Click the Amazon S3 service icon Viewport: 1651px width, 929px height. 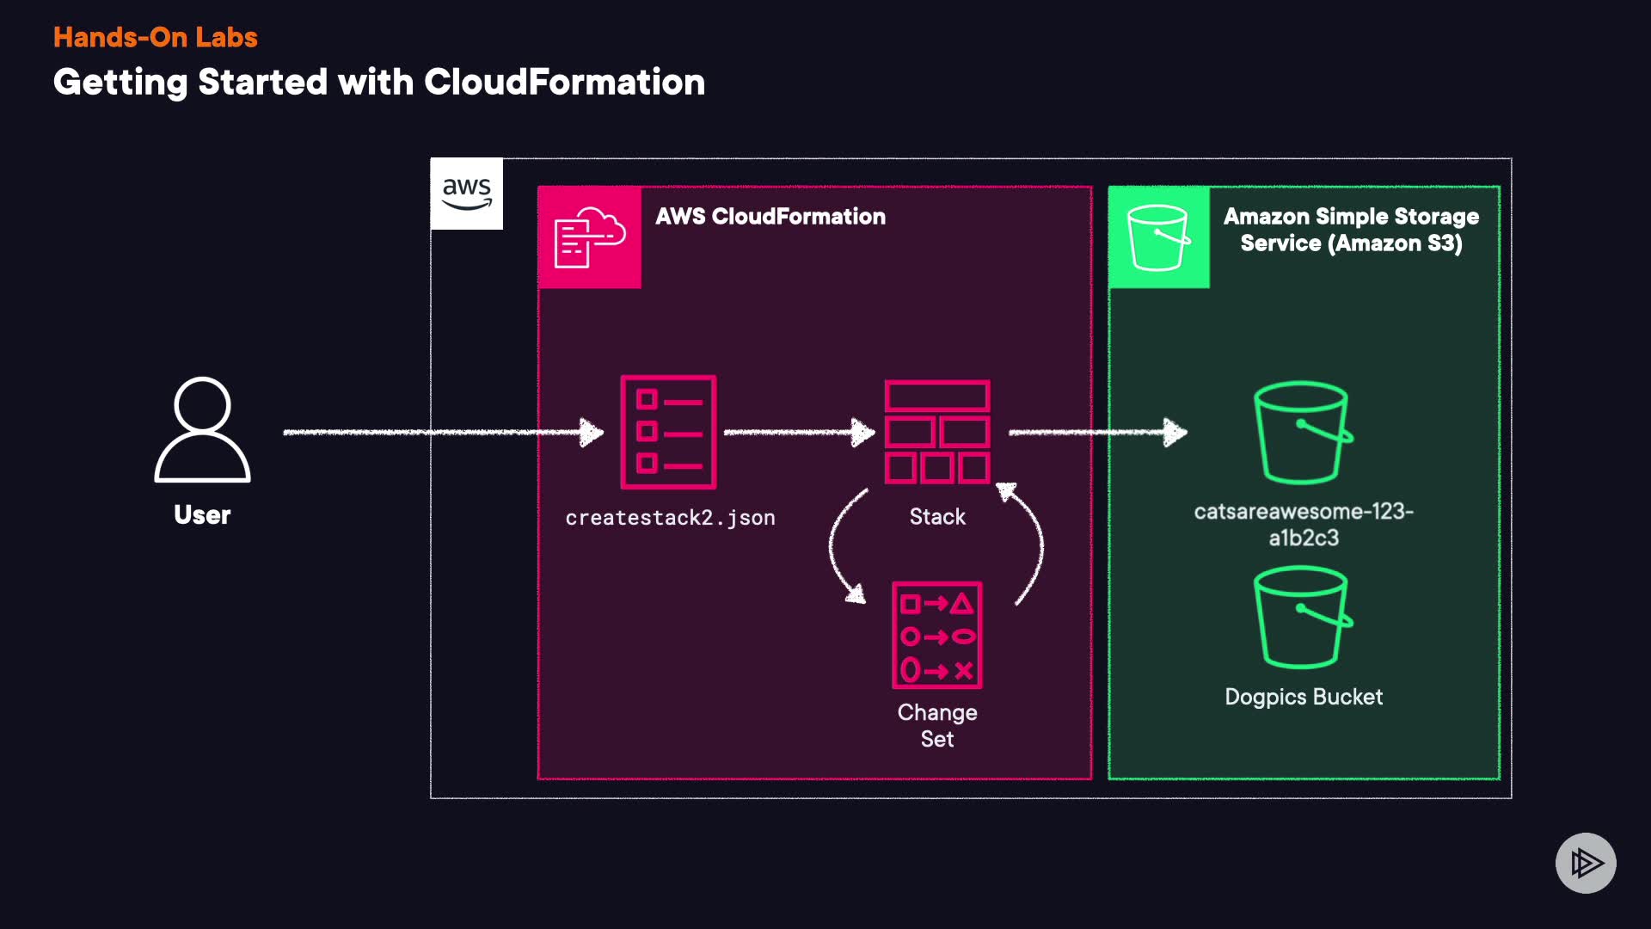coord(1158,237)
